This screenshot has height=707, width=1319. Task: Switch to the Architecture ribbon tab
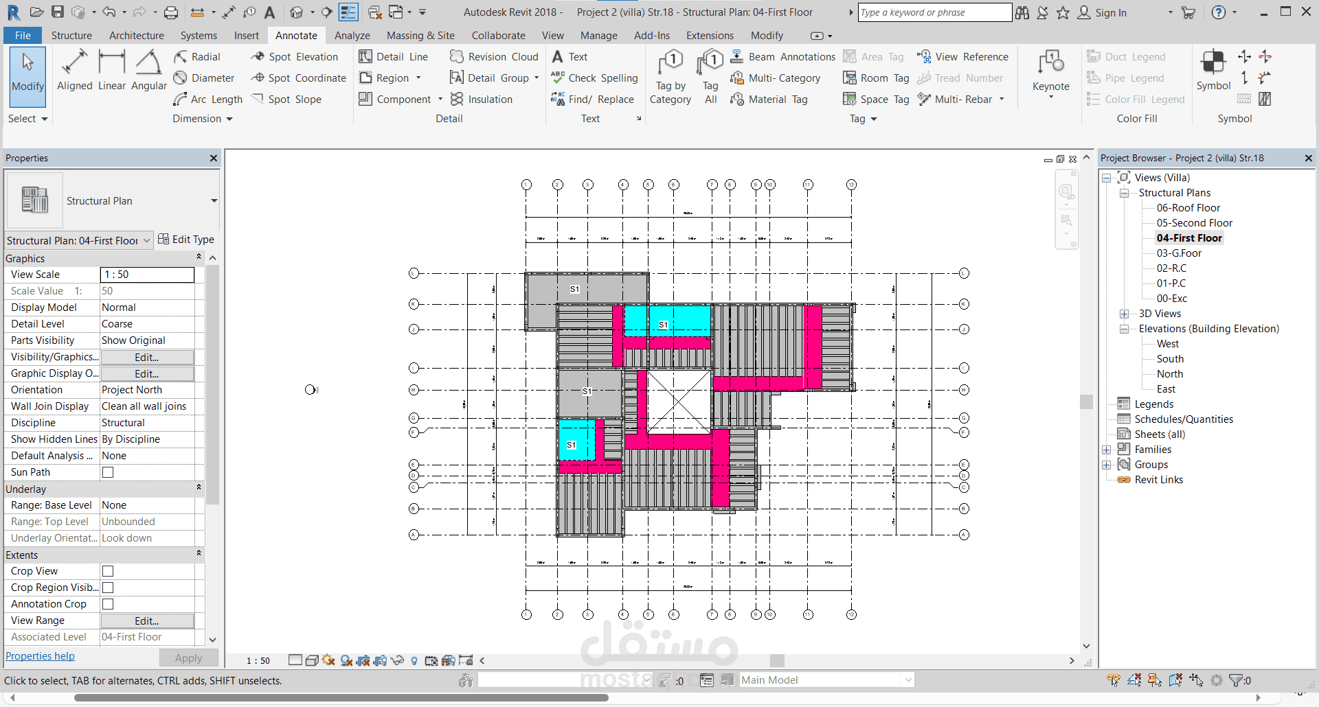(137, 36)
